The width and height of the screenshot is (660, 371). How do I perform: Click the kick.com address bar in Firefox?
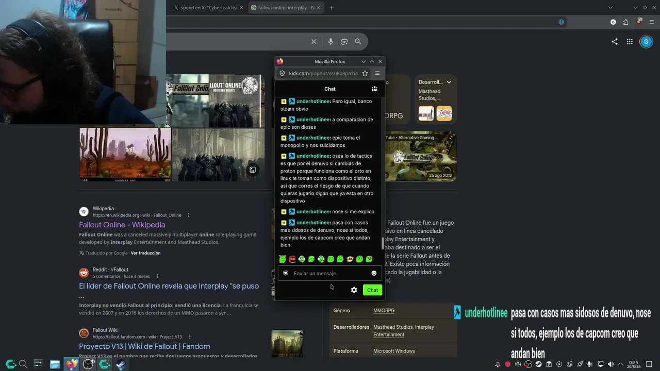[x=323, y=73]
